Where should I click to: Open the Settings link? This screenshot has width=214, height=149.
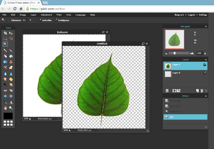pyautogui.click(x=203, y=15)
